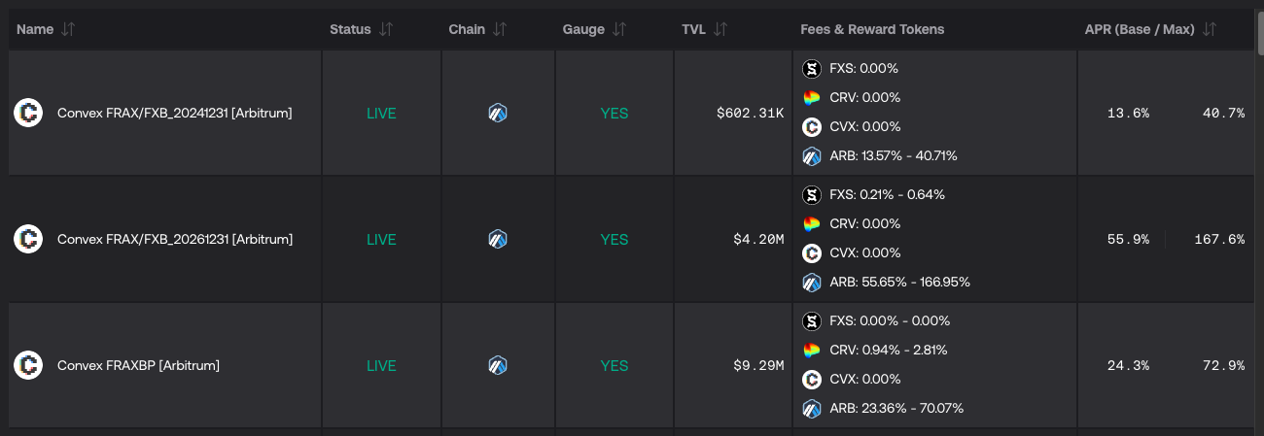This screenshot has height=436, width=1264.
Task: Click Convex logo beside FRAX/FXB_20261231 pool
Action: pos(28,239)
